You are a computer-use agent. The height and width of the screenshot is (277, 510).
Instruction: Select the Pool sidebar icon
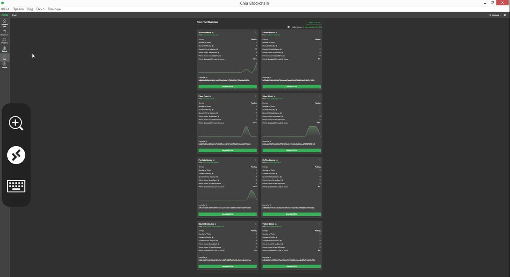tap(4, 57)
